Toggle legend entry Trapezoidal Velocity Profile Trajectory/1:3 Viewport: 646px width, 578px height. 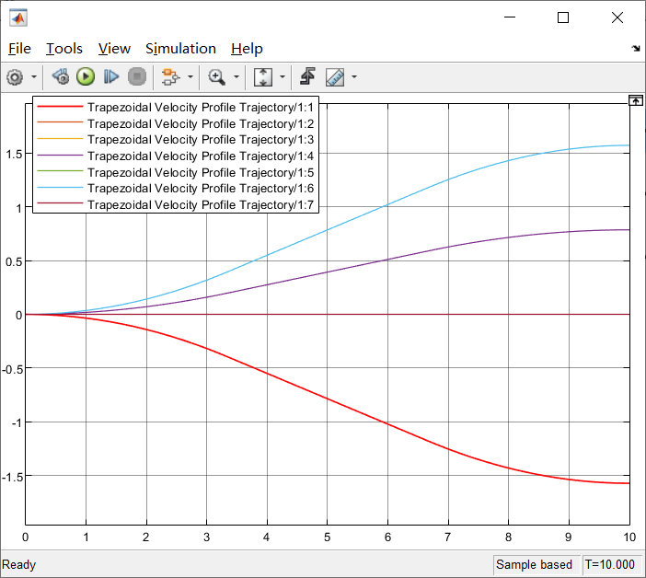(x=176, y=140)
